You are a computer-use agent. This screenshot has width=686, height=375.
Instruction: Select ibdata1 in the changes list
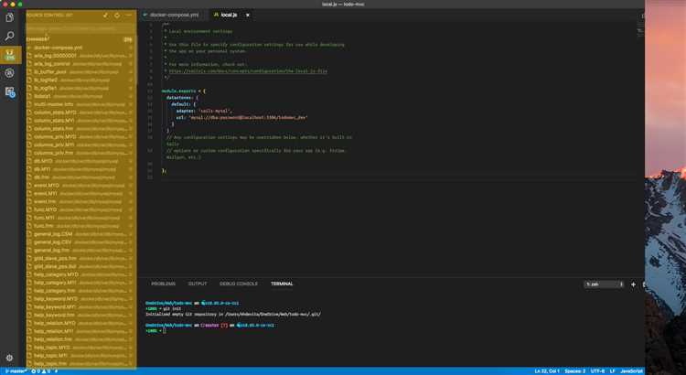80,96
